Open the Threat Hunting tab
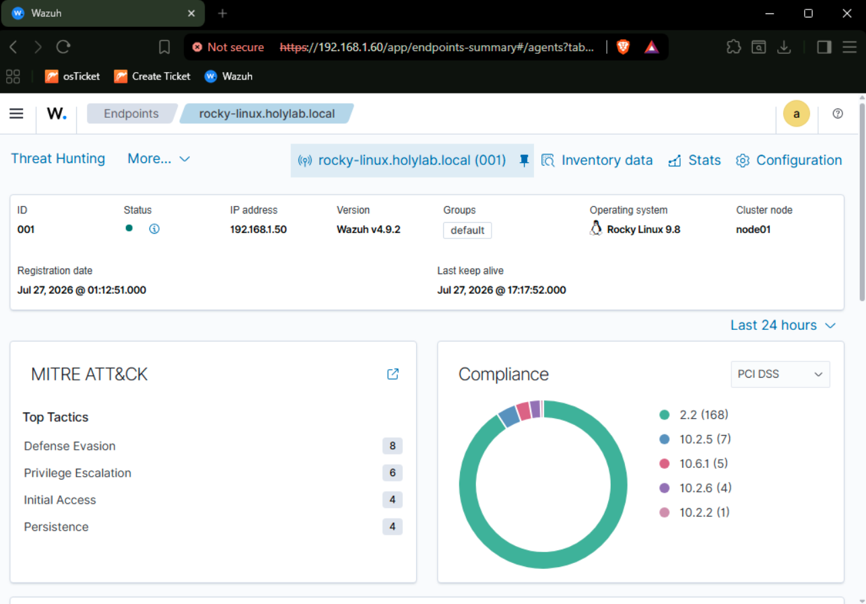The width and height of the screenshot is (866, 604). [58, 159]
